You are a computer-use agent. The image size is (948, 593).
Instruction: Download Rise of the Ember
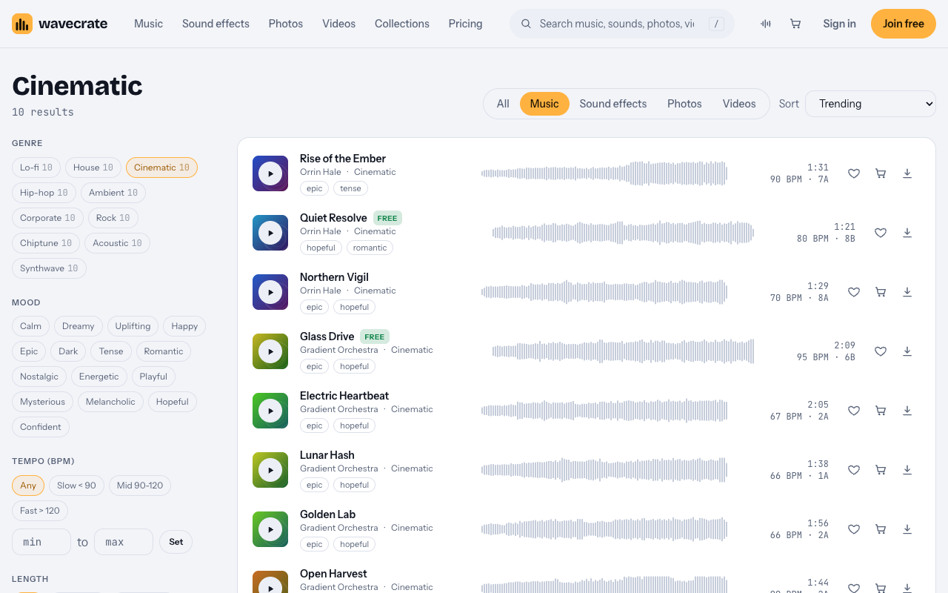coord(907,173)
